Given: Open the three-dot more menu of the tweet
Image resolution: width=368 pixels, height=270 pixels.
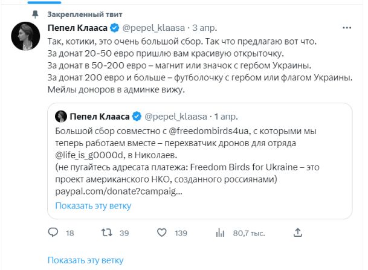Looking at the screenshot, I should tap(345, 27).
